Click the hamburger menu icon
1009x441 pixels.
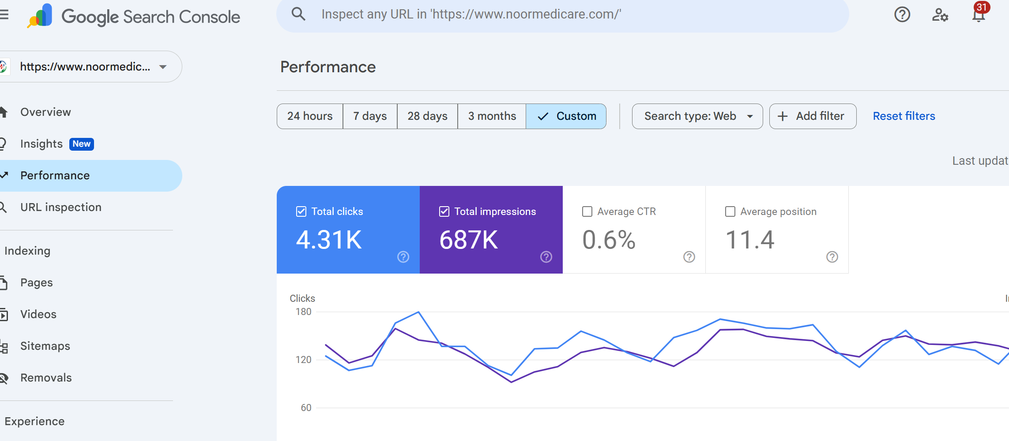[4, 15]
